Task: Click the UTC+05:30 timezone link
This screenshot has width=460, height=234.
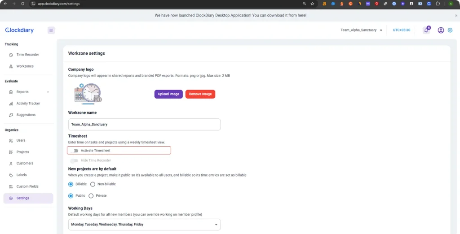Action: (402, 30)
